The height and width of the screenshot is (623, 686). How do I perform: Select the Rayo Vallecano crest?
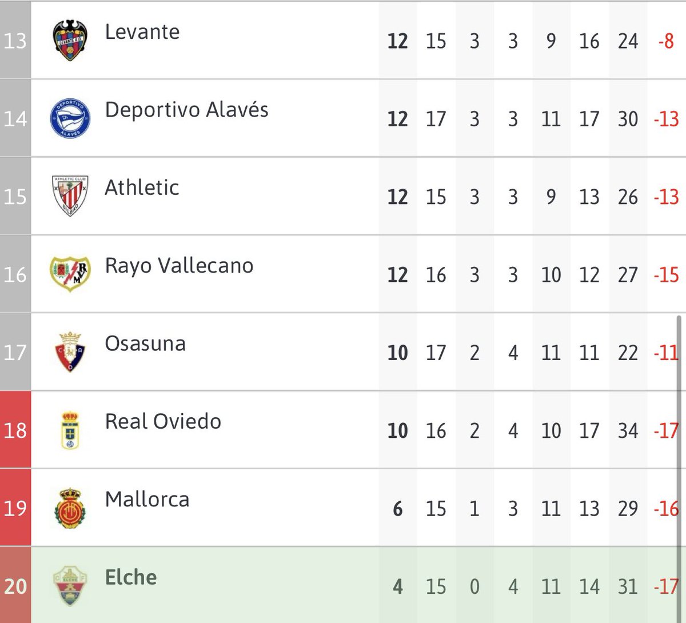pos(70,274)
